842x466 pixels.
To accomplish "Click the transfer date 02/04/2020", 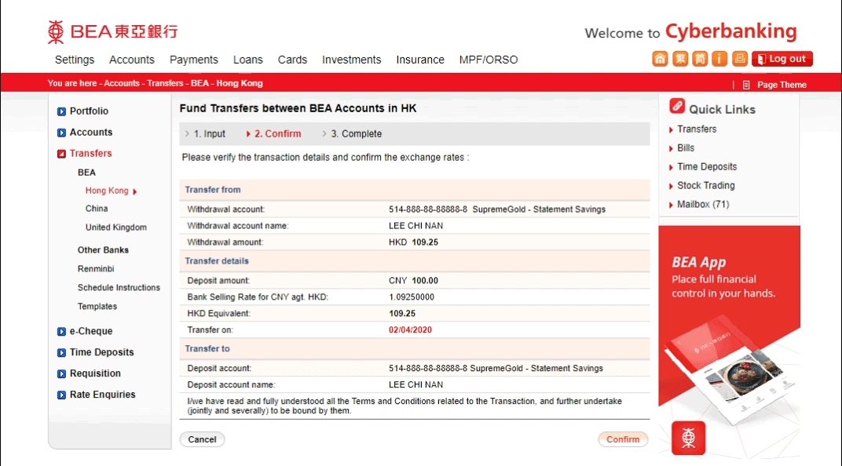I will [410, 329].
